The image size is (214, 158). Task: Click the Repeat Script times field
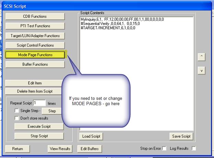coord(39,103)
